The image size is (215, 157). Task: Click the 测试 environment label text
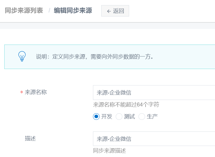(x=129, y=116)
